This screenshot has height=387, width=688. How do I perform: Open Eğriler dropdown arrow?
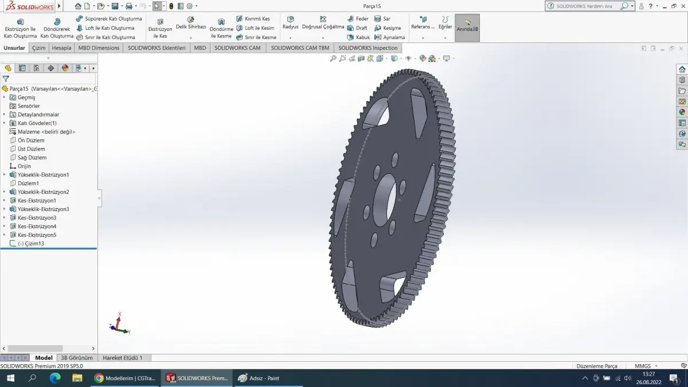[445, 38]
